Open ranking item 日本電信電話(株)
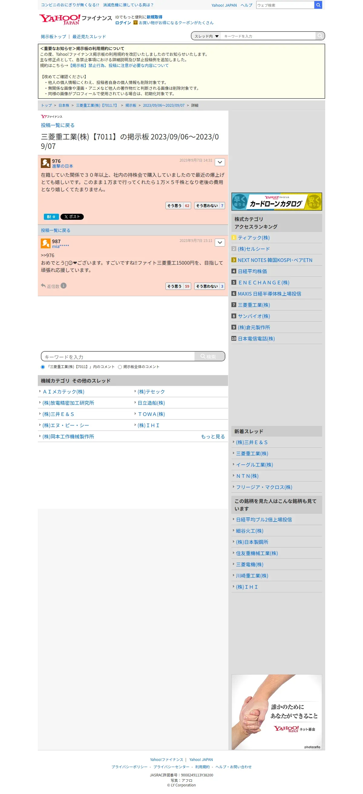The width and height of the screenshot is (363, 794). (x=256, y=339)
